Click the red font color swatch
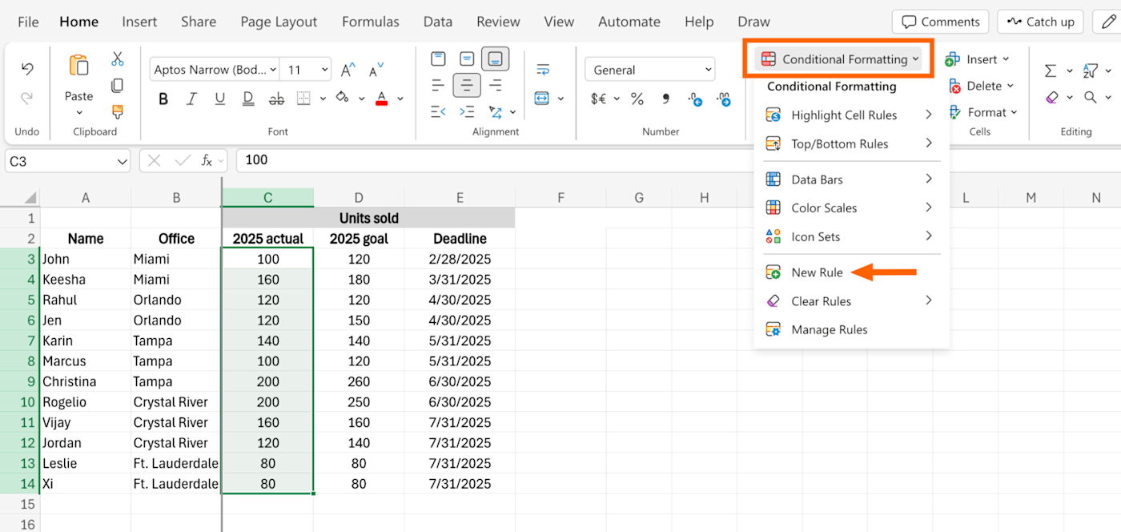 tap(381, 99)
